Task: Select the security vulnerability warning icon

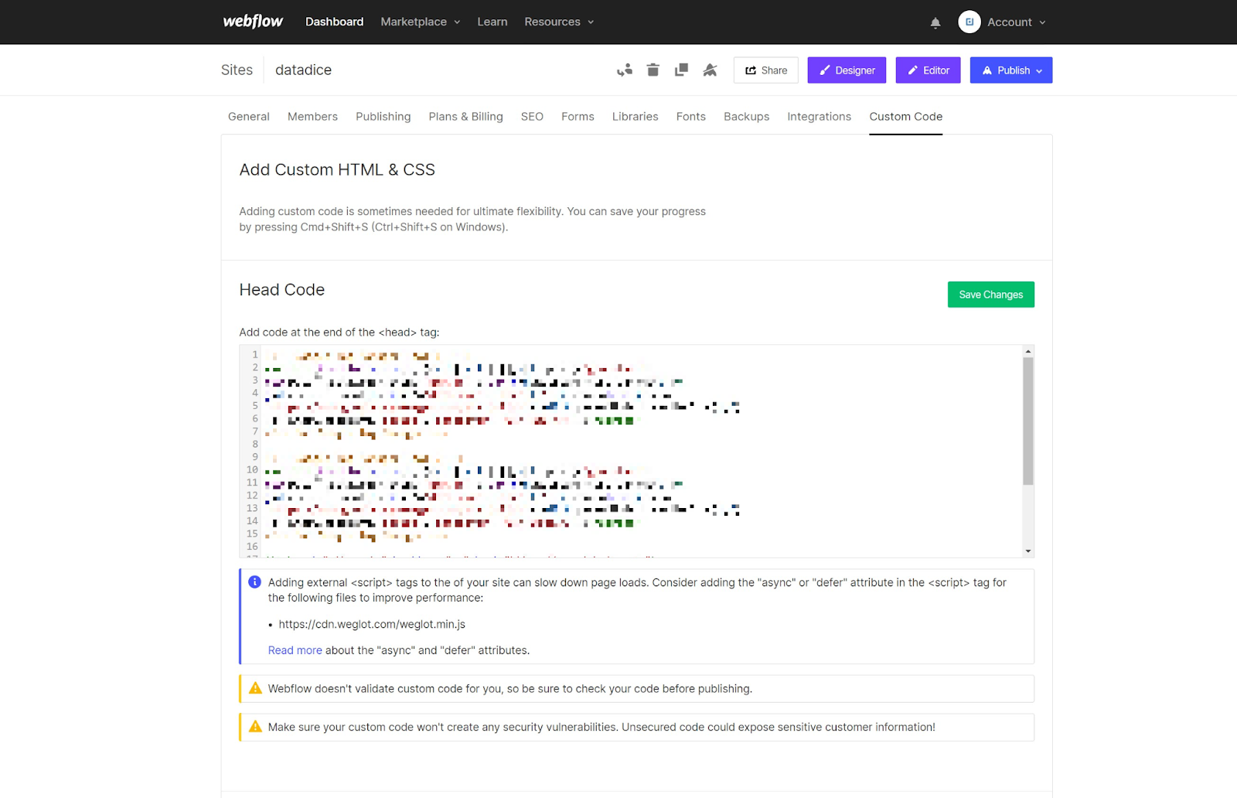Action: click(254, 726)
